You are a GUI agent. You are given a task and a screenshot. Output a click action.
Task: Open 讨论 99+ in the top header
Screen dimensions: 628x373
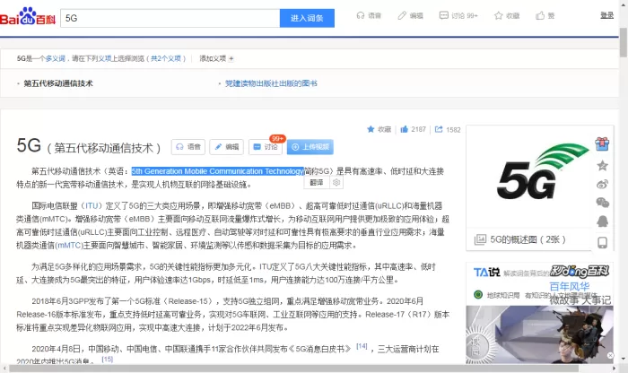point(458,15)
